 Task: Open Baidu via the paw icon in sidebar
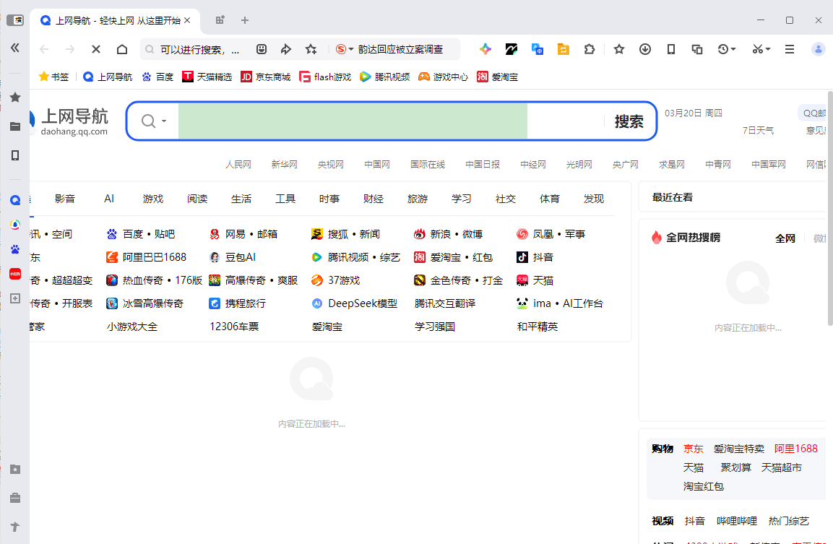pos(14,249)
